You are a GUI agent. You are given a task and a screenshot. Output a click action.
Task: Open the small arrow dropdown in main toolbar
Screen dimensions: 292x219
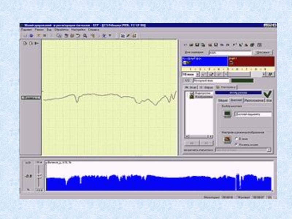110,36
